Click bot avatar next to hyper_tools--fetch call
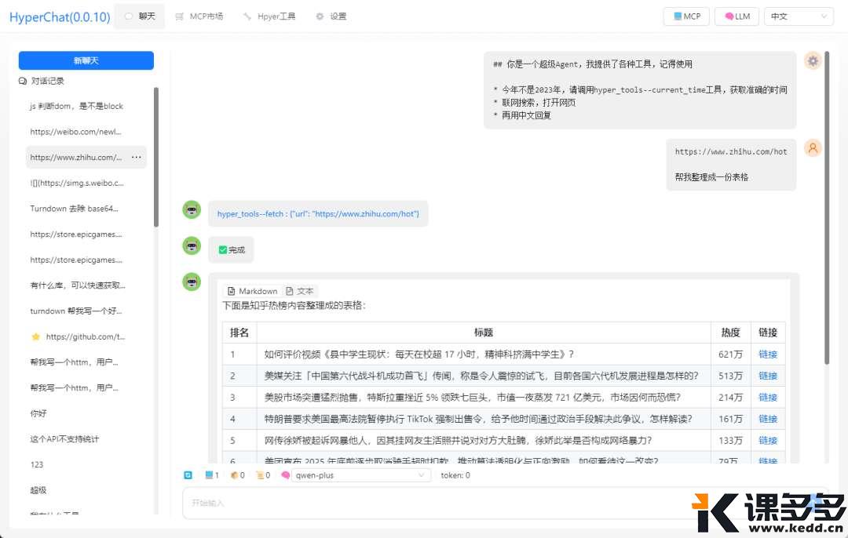The height and width of the screenshot is (538, 848). point(192,209)
